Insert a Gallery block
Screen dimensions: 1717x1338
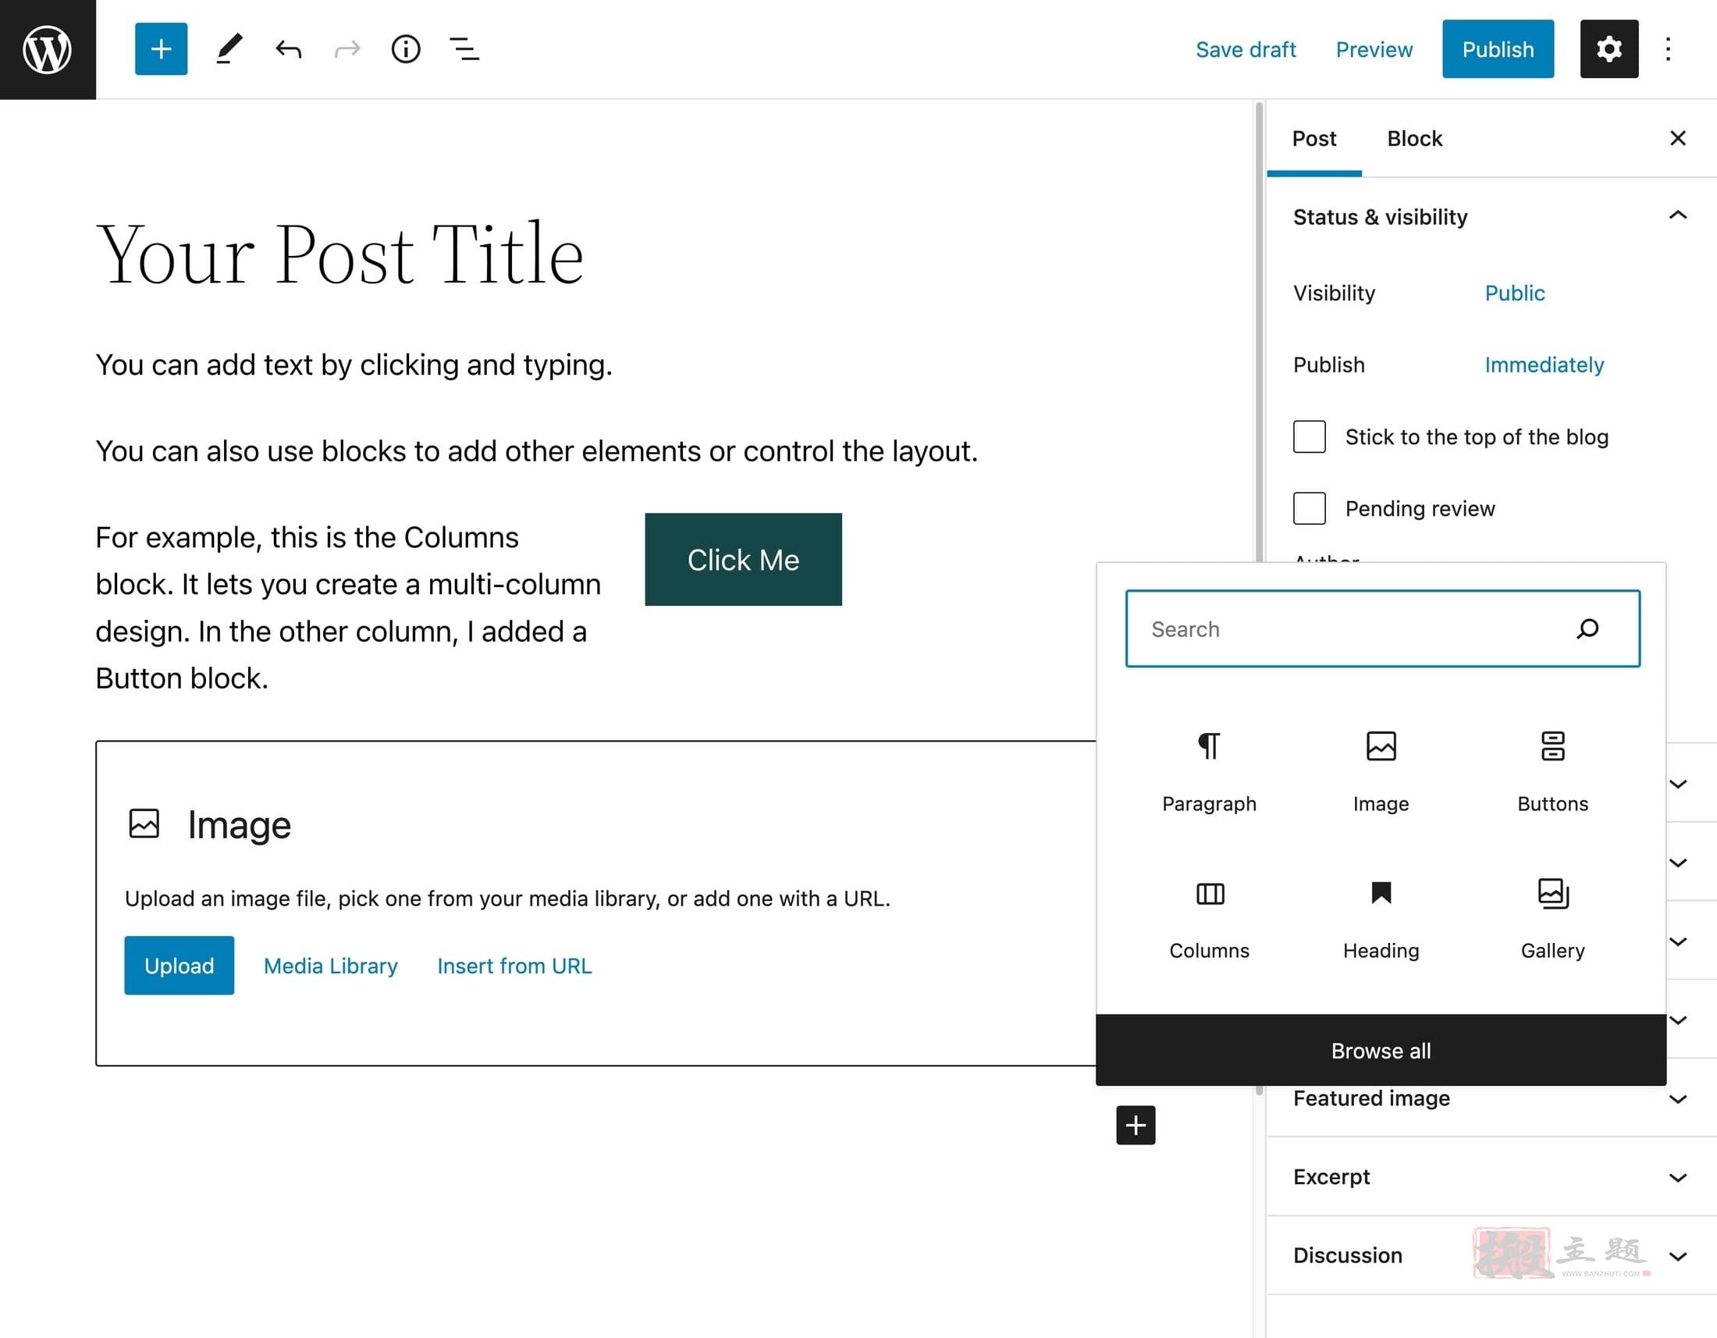tap(1552, 918)
